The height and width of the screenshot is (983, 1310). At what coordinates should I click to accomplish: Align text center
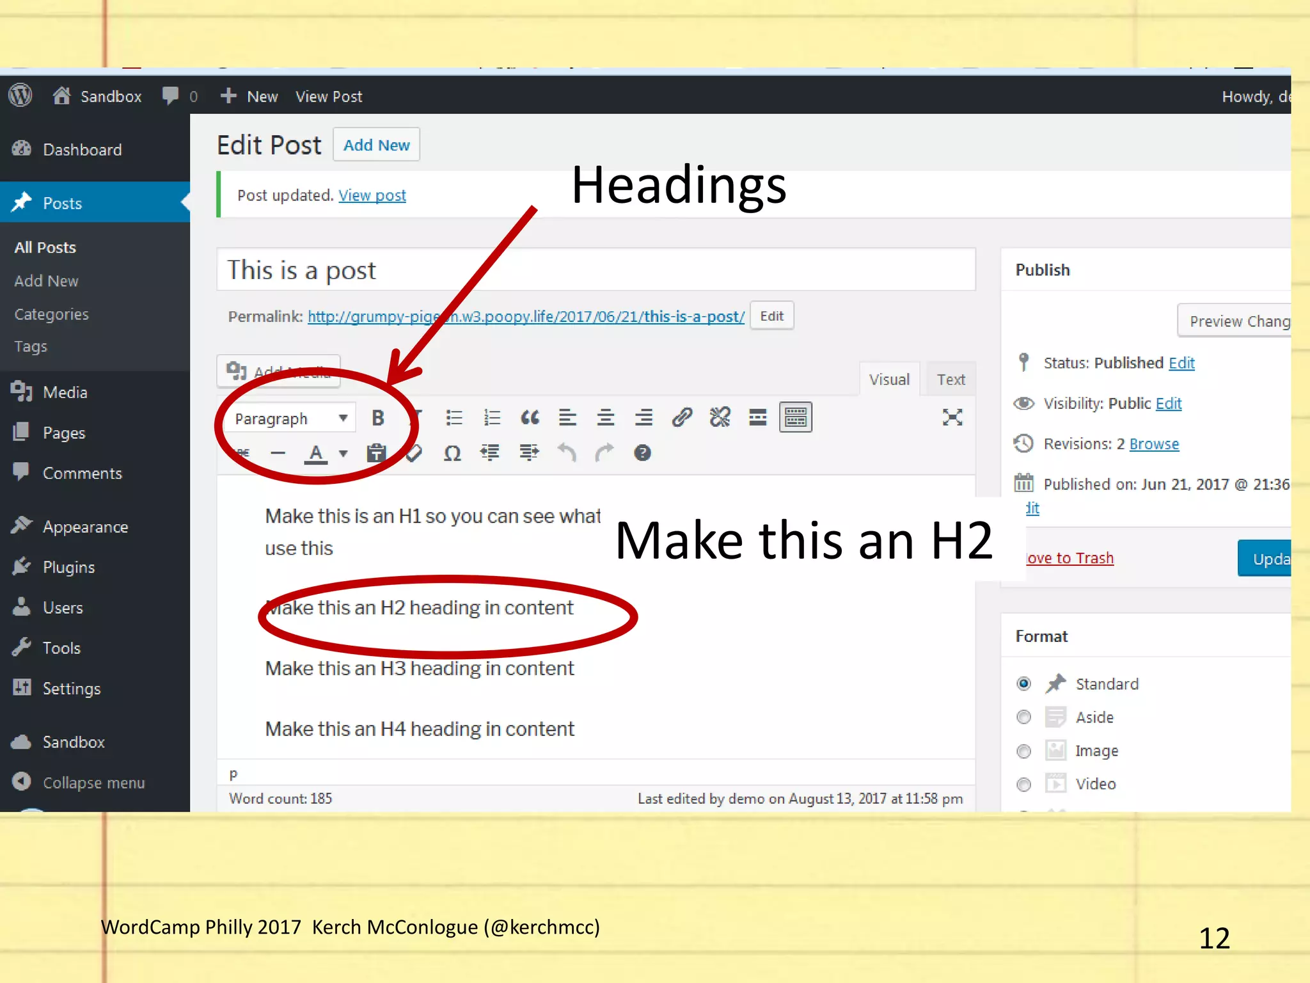[606, 418]
